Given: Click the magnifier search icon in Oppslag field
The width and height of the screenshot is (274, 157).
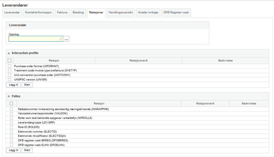Looking at the screenshot, I should click(61, 38).
